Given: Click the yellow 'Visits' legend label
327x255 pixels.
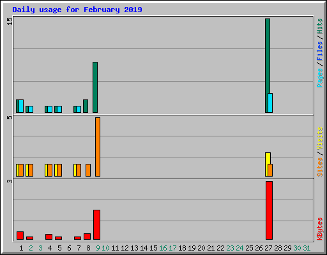Looking at the screenshot, I should [319, 138].
